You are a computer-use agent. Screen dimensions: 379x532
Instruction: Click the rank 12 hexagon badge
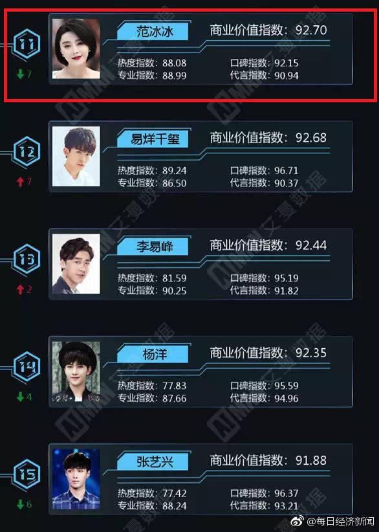click(27, 151)
